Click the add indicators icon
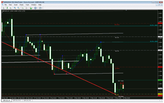 pyautogui.click(x=31, y=8)
